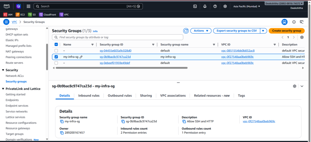Switch to the VPC associations tab
This screenshot has height=142, width=311.
coord(173,96)
